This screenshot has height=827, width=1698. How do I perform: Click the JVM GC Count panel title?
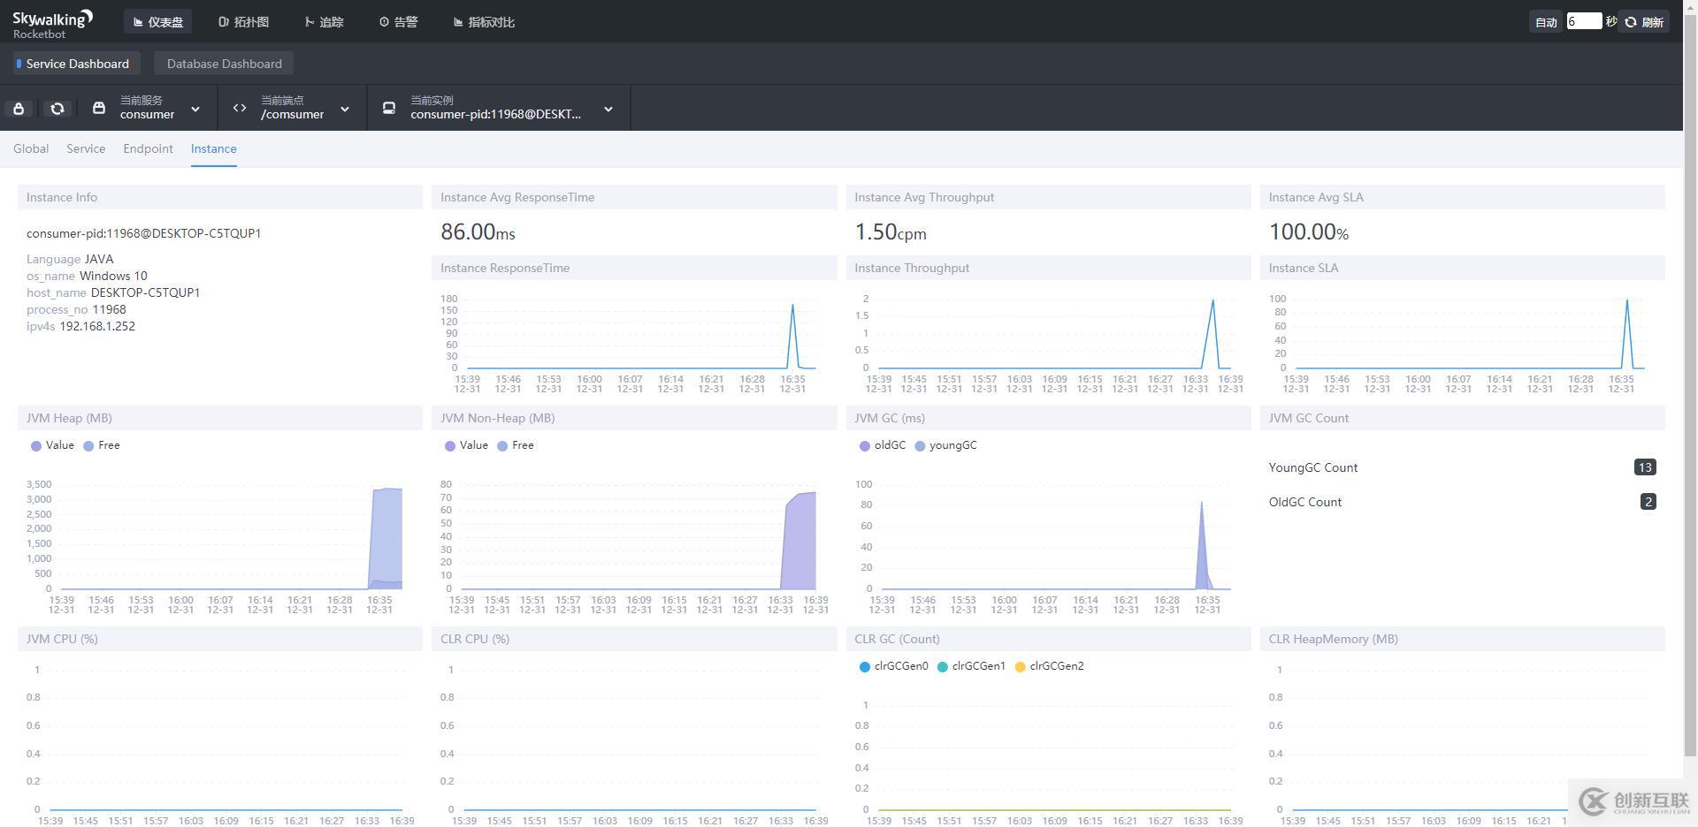(x=1309, y=418)
